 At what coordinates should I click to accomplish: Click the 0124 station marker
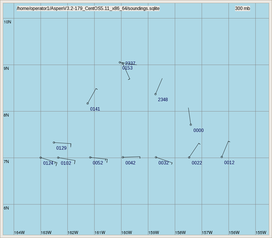(x=41, y=158)
